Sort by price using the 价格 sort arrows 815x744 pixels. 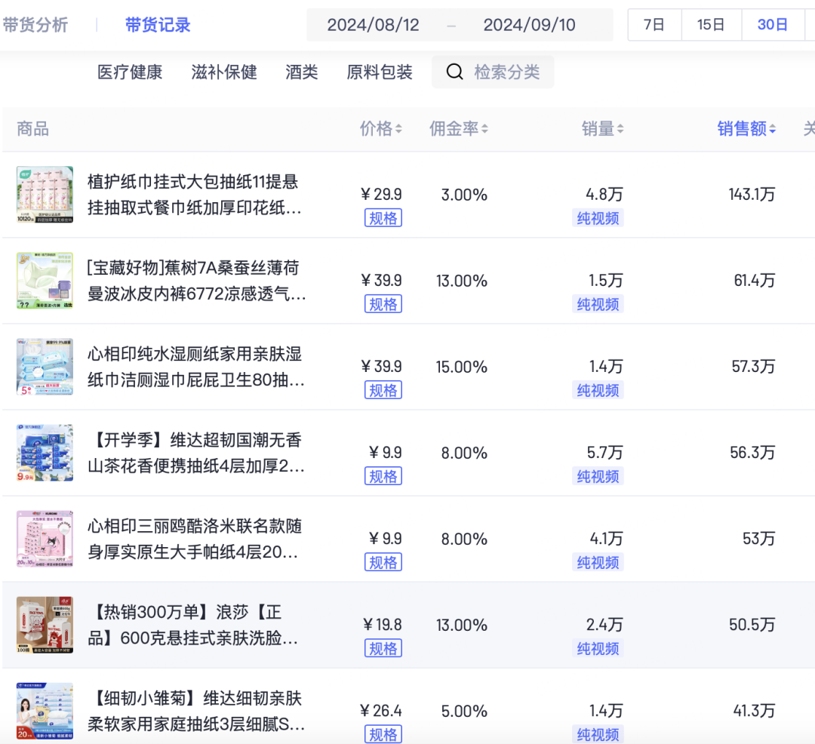398,129
